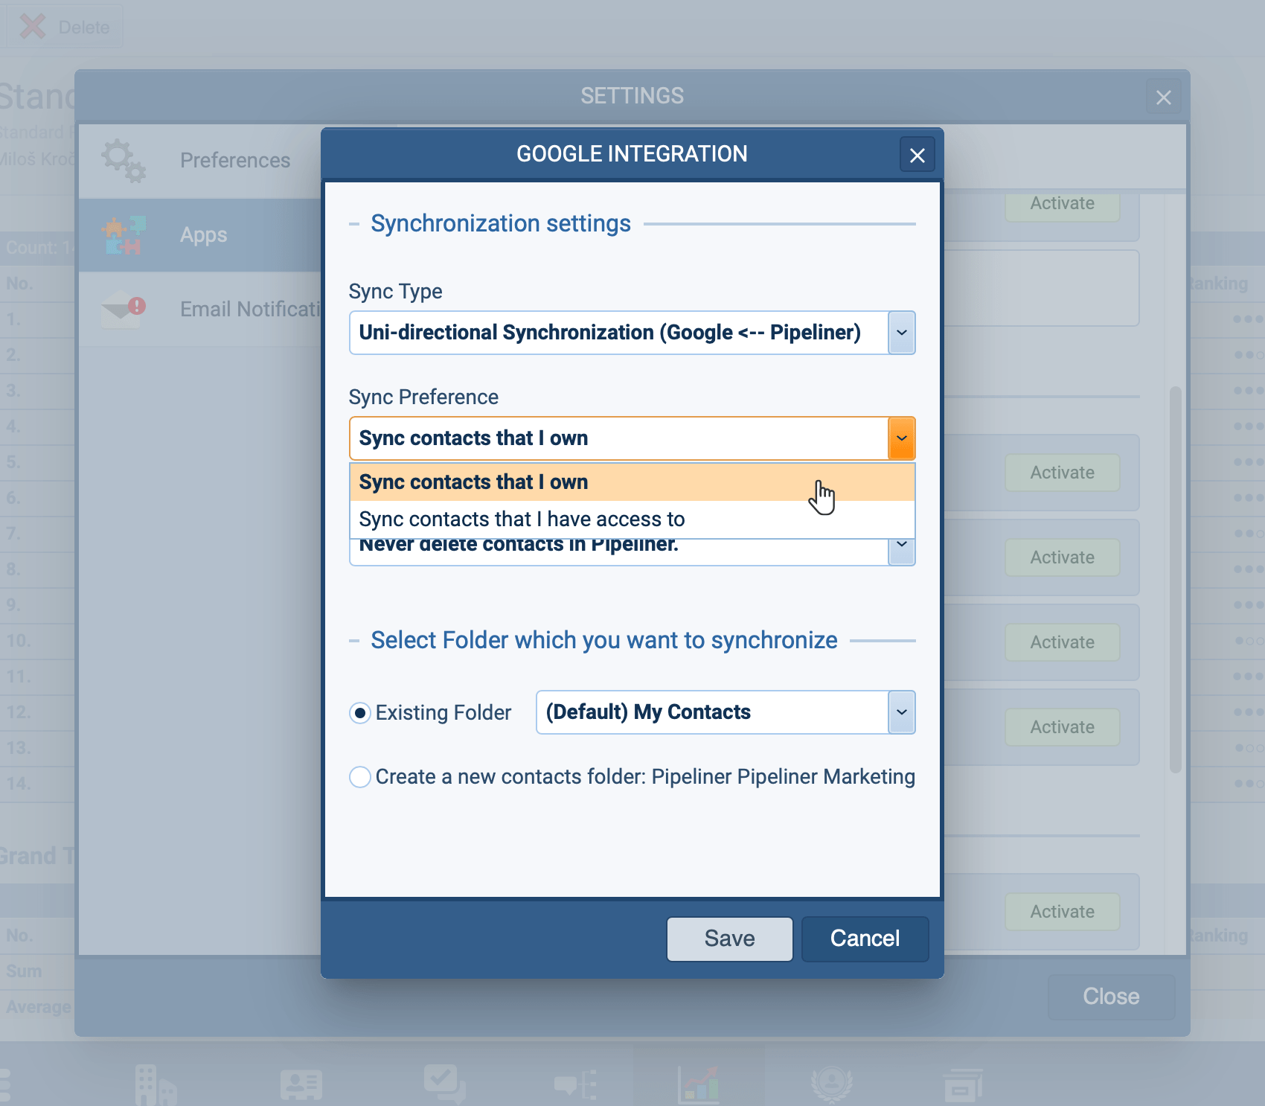This screenshot has width=1265, height=1106.
Task: Collapse the Synchronization settings section
Action: [355, 223]
